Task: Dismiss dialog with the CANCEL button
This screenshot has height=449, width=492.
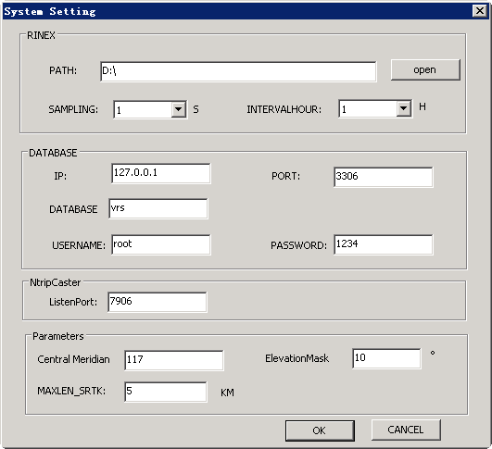Action: point(406,430)
